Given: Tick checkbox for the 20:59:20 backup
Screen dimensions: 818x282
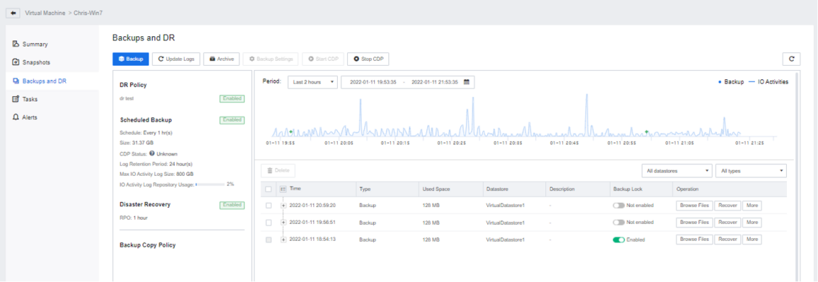Looking at the screenshot, I should [x=268, y=205].
